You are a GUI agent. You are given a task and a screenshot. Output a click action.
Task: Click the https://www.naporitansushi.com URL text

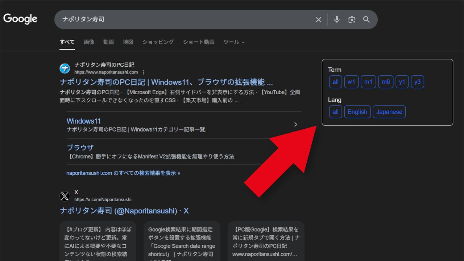point(106,72)
